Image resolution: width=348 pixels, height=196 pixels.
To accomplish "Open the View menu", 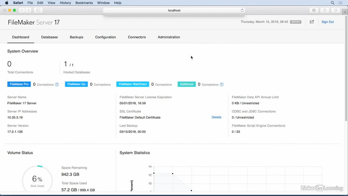I will (51, 3).
